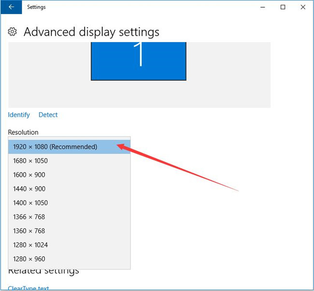The height and width of the screenshot is (291, 314).
Task: Choose 1400 × 1050 resolution
Action: (x=69, y=203)
